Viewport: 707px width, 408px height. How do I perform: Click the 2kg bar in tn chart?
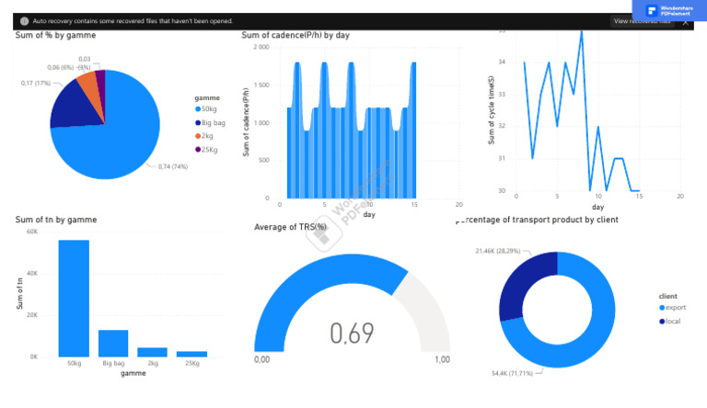tap(153, 352)
